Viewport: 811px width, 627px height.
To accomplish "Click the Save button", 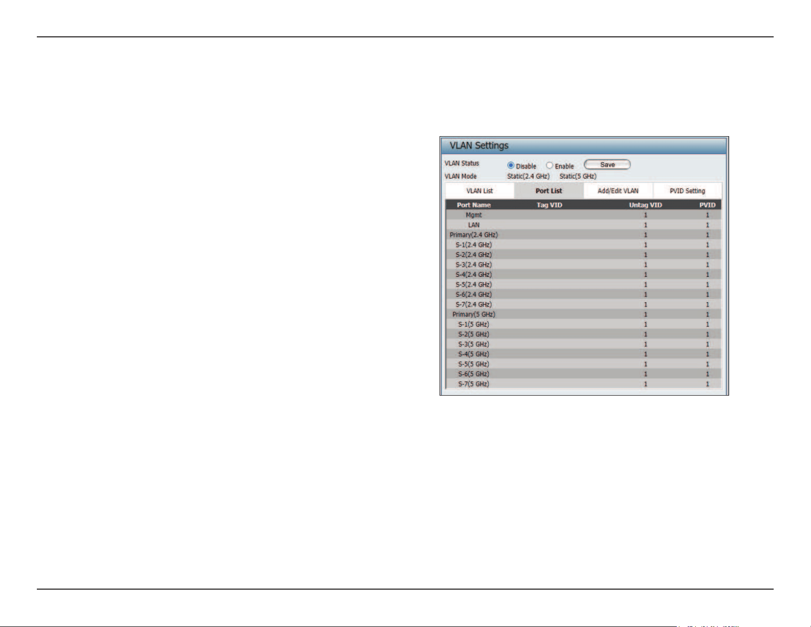I will point(607,164).
